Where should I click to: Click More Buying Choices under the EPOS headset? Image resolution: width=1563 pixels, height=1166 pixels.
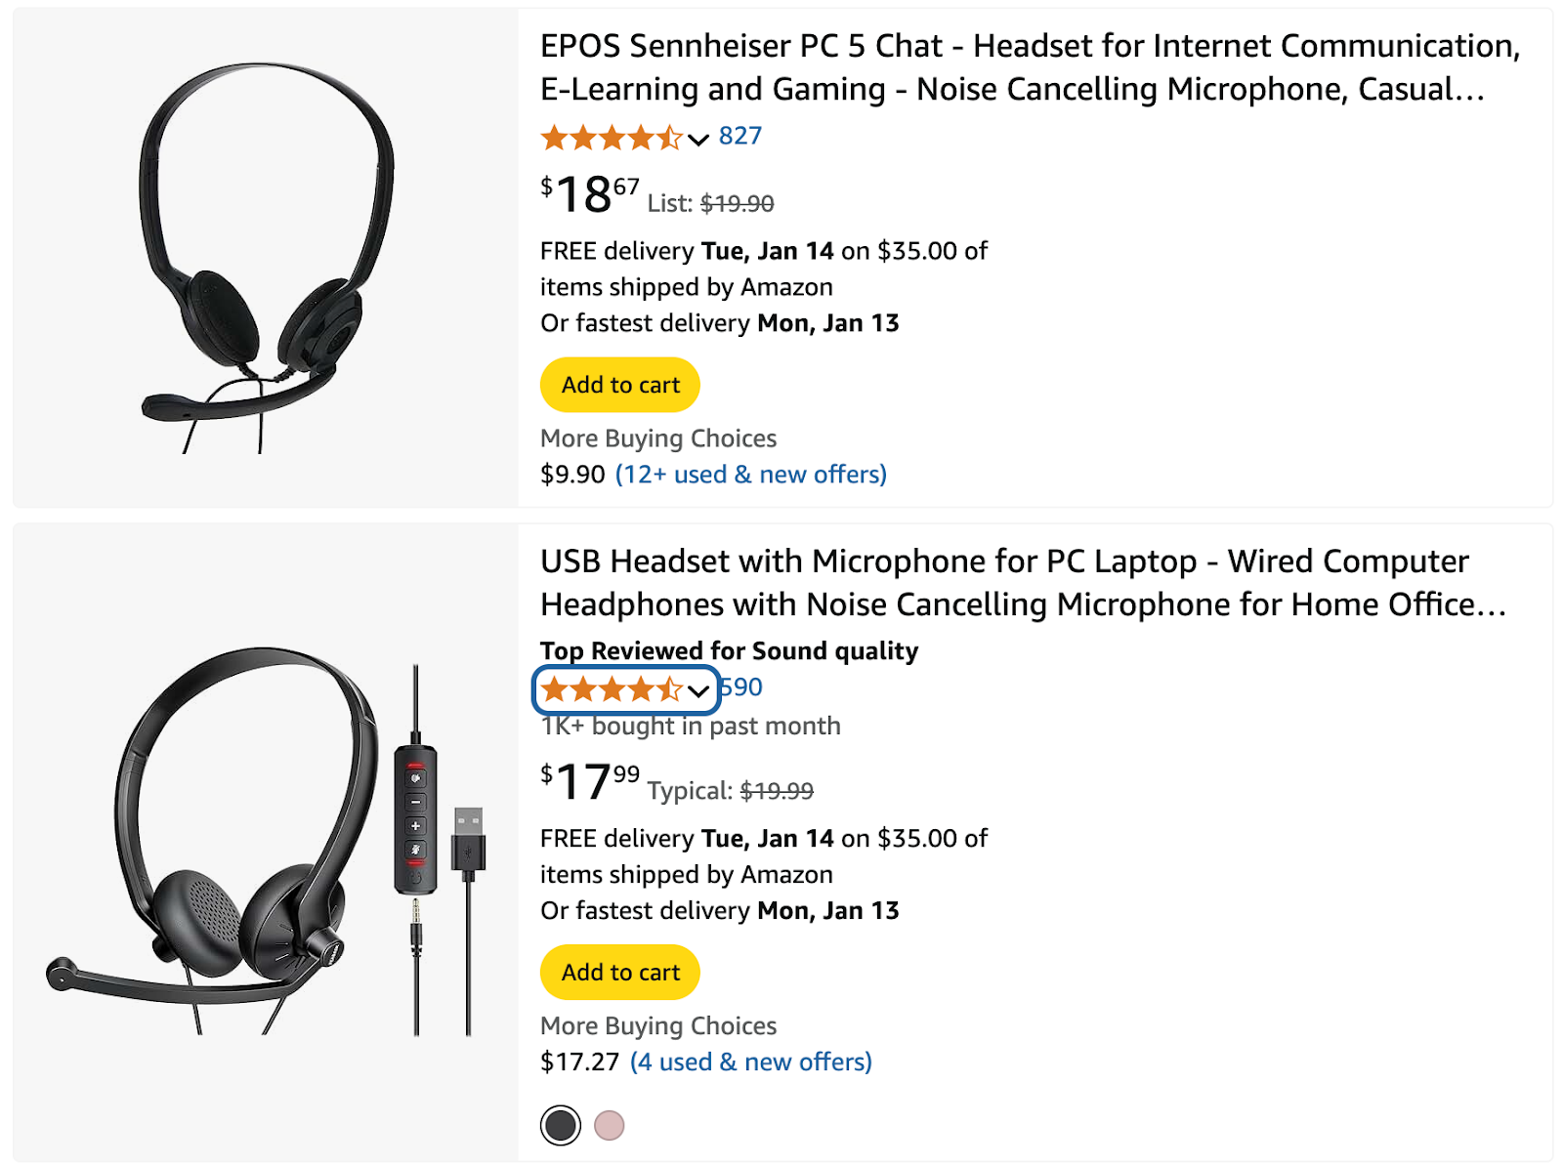pyautogui.click(x=657, y=437)
